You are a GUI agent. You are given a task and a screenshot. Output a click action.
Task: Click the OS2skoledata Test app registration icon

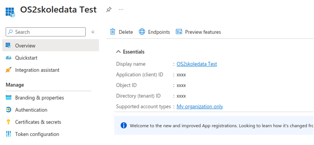[10, 12]
